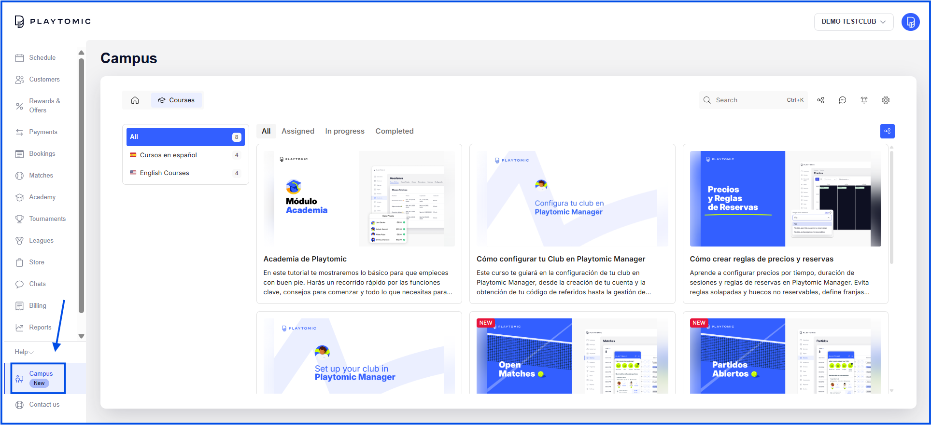Click the notifications bell icon
931x425 pixels.
pyautogui.click(x=864, y=100)
